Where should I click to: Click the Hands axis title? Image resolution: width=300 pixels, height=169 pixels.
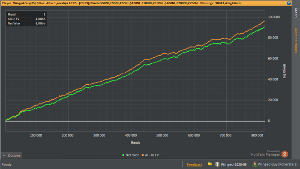pos(135,142)
